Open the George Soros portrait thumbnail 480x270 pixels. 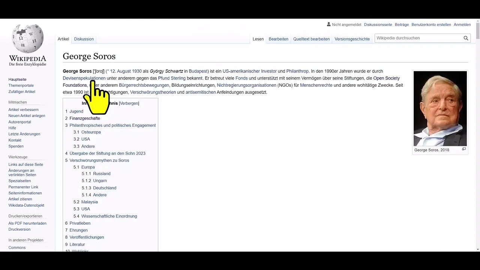tap(440, 108)
